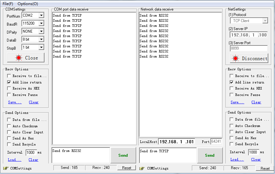Reset the COM send/receive counters

pyautogui.click(x=126, y=168)
